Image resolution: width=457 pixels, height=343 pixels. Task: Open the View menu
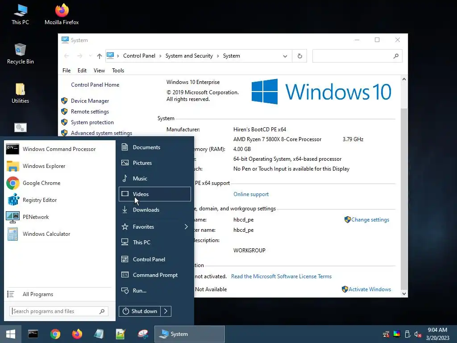click(99, 71)
